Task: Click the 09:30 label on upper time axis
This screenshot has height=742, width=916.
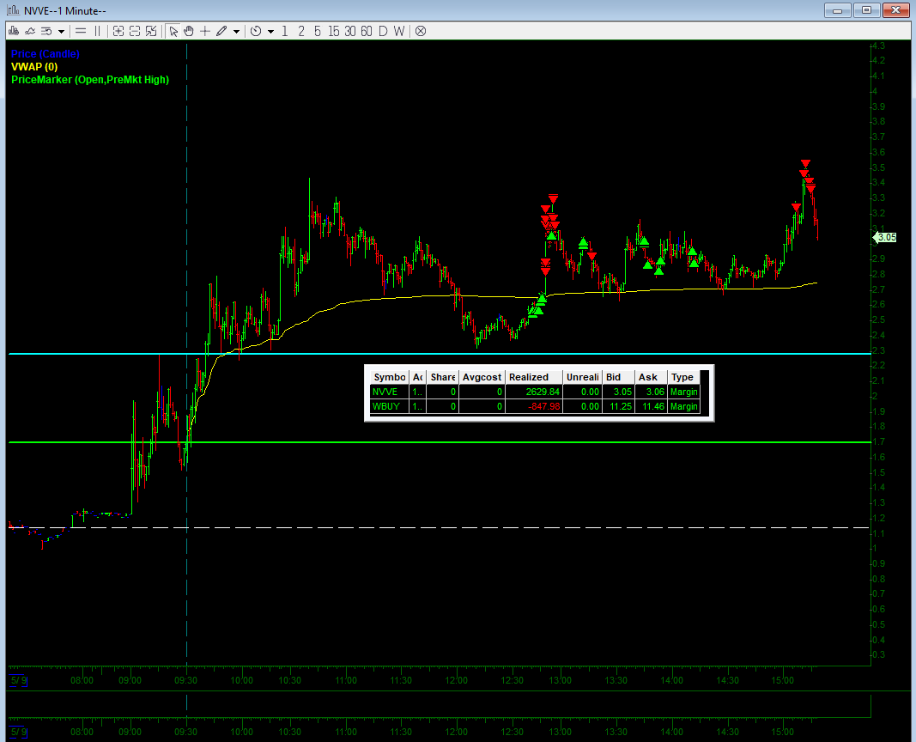Action: [185, 681]
